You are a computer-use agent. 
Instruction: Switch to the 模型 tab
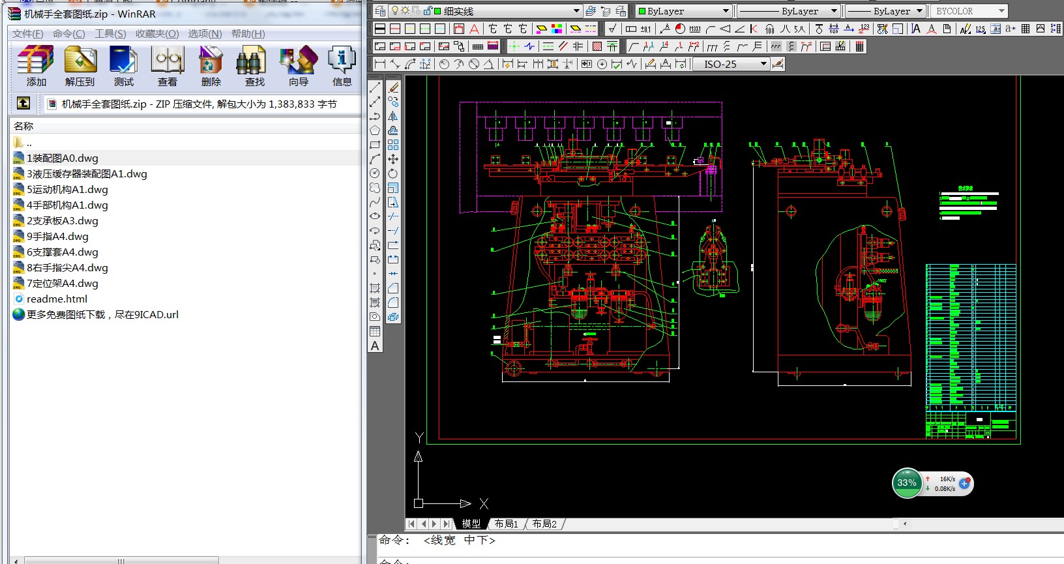471,524
